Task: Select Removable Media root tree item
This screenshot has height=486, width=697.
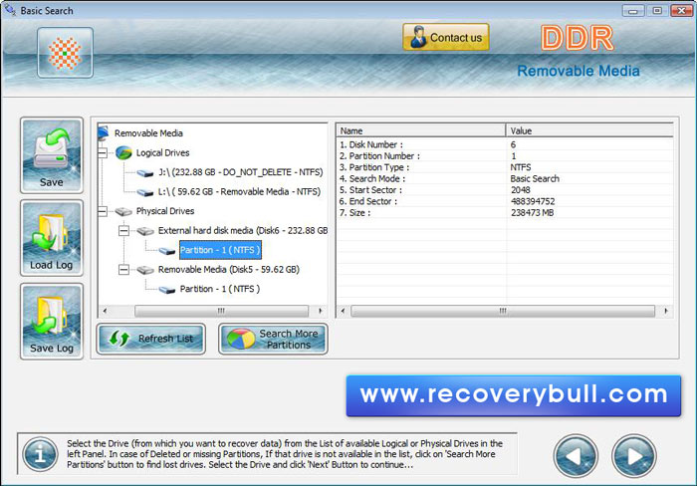Action: 148,132
